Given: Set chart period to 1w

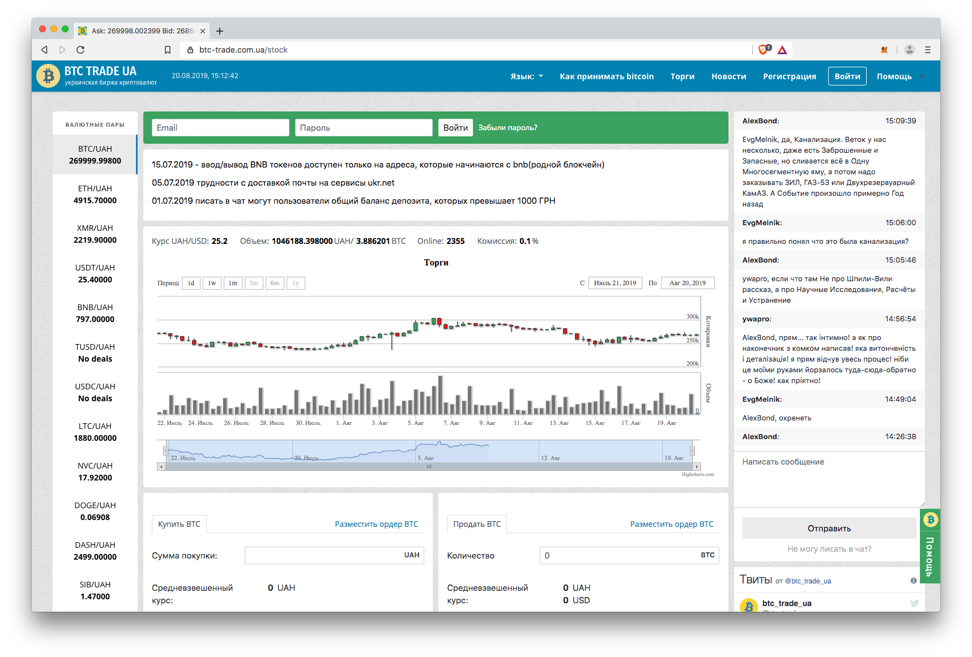Looking at the screenshot, I should [x=212, y=283].
